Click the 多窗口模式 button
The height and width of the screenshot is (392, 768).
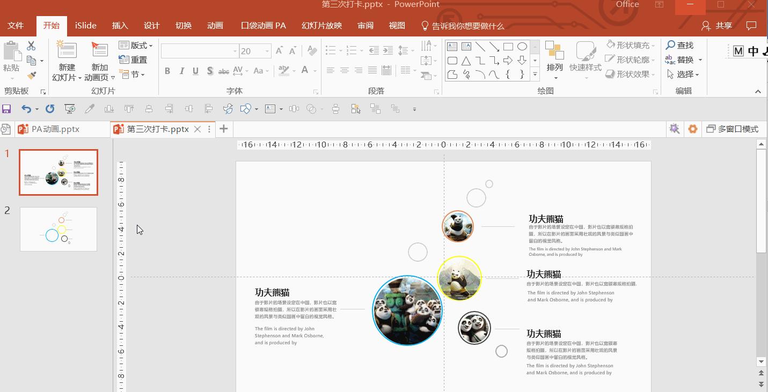tap(733, 129)
